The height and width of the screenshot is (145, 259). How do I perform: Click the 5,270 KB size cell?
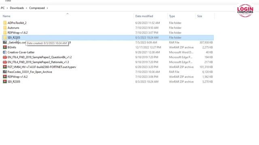point(208,82)
